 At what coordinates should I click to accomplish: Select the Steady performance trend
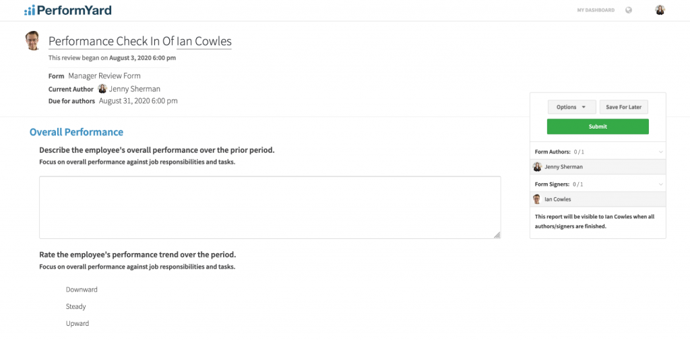tap(76, 306)
